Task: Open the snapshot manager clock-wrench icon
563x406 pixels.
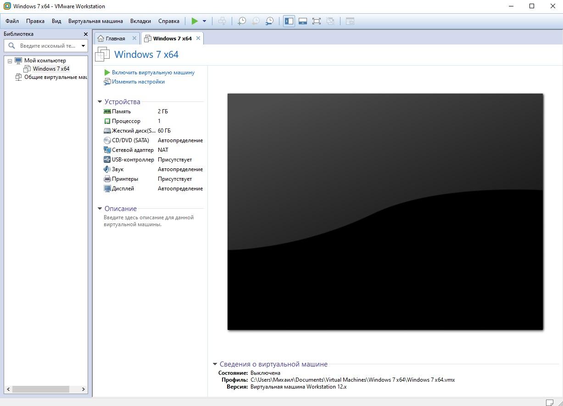Action: [270, 21]
